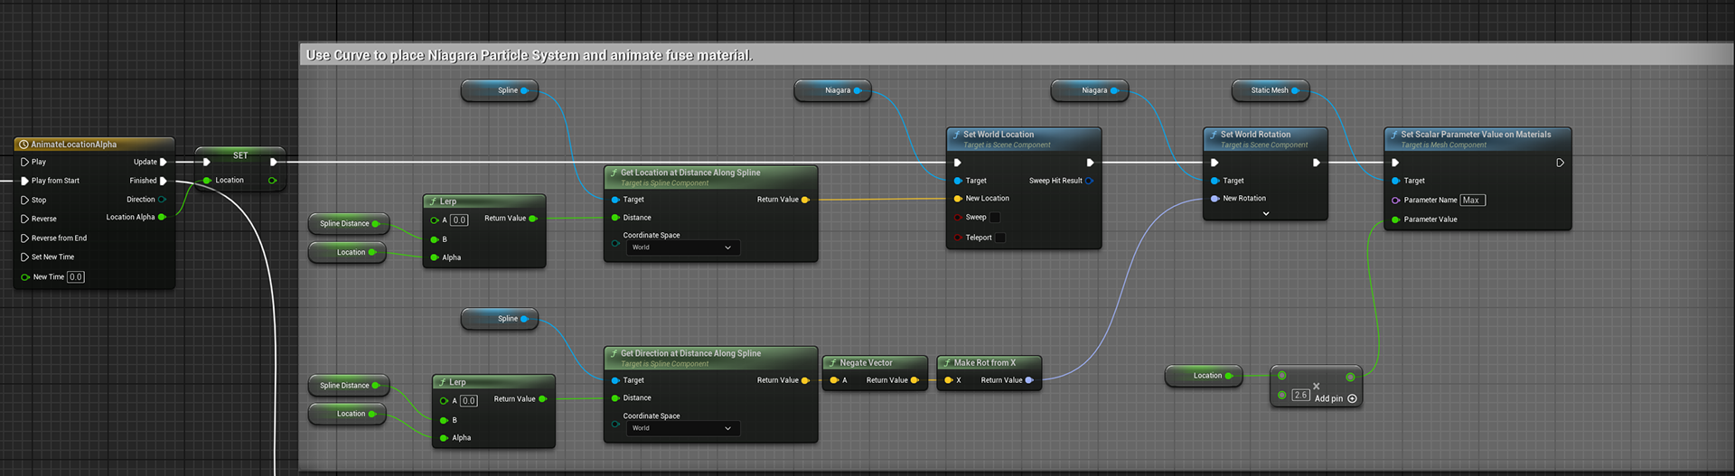Click the Direction output pin
The height and width of the screenshot is (476, 1735).
click(x=163, y=200)
